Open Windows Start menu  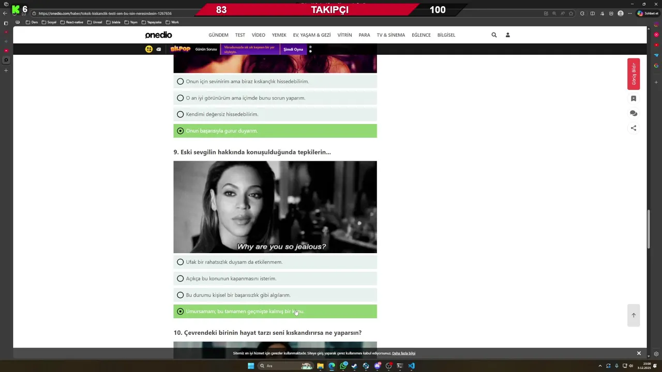[251, 366]
